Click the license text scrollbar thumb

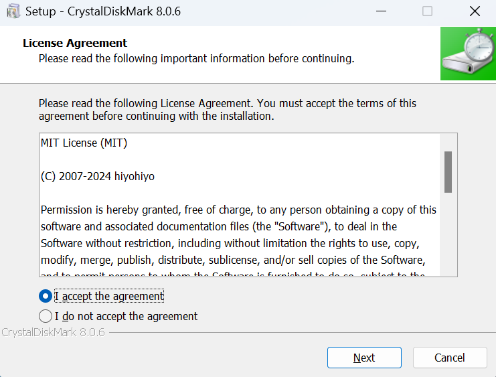coord(448,171)
